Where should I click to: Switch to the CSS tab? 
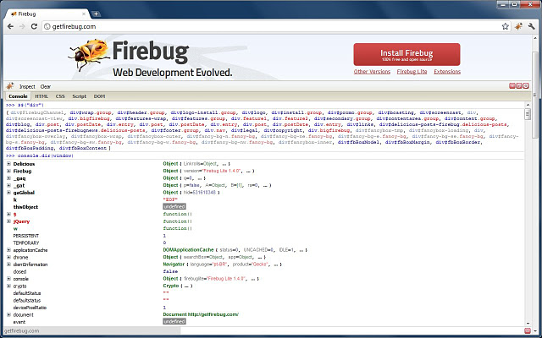coord(60,96)
